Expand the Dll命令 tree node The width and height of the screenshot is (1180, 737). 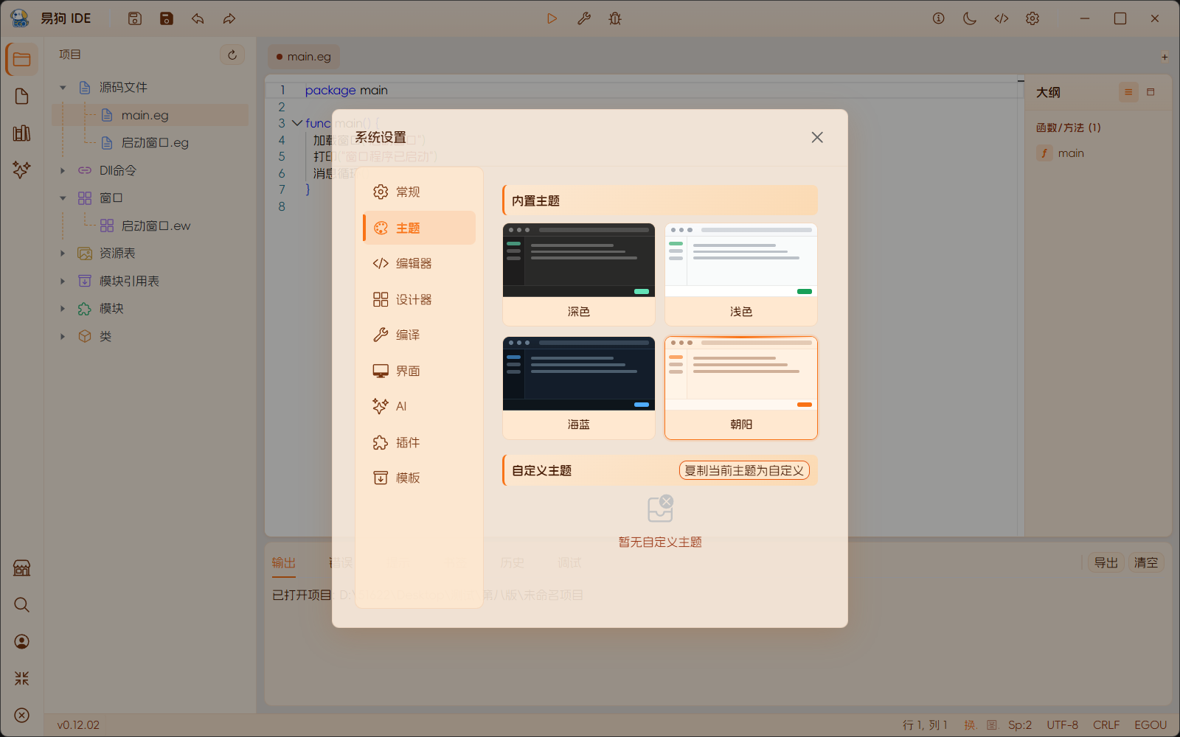pyautogui.click(x=63, y=170)
